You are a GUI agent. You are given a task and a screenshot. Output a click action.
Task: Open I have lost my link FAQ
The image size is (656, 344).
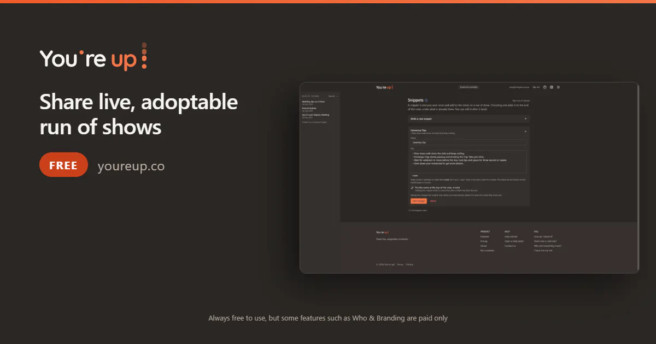coord(543,251)
